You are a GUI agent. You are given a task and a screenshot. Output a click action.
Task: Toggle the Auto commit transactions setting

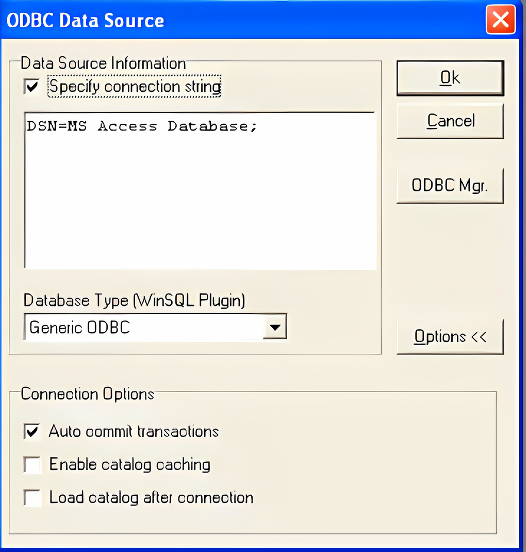pos(31,431)
